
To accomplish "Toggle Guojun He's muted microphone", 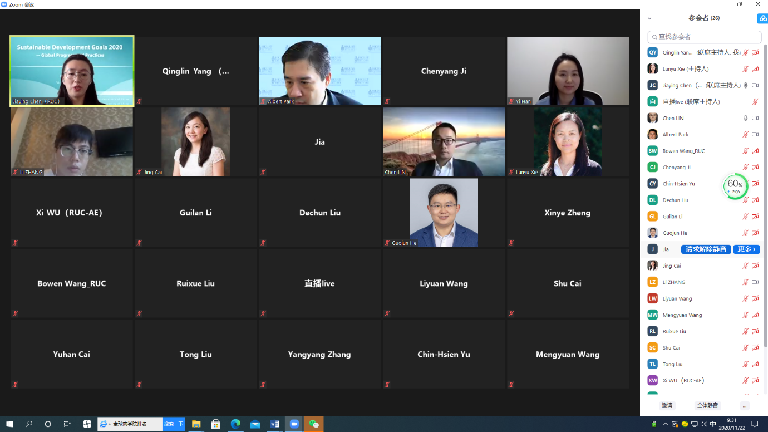I will pyautogui.click(x=745, y=233).
